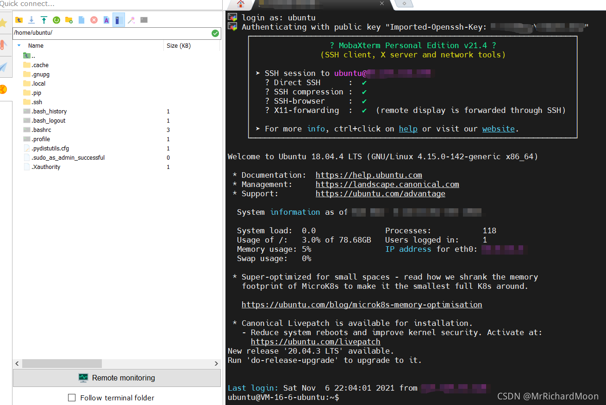This screenshot has height=405, width=606.
Task: Click the red delete icon in SFTP toolbar
Action: point(94,20)
